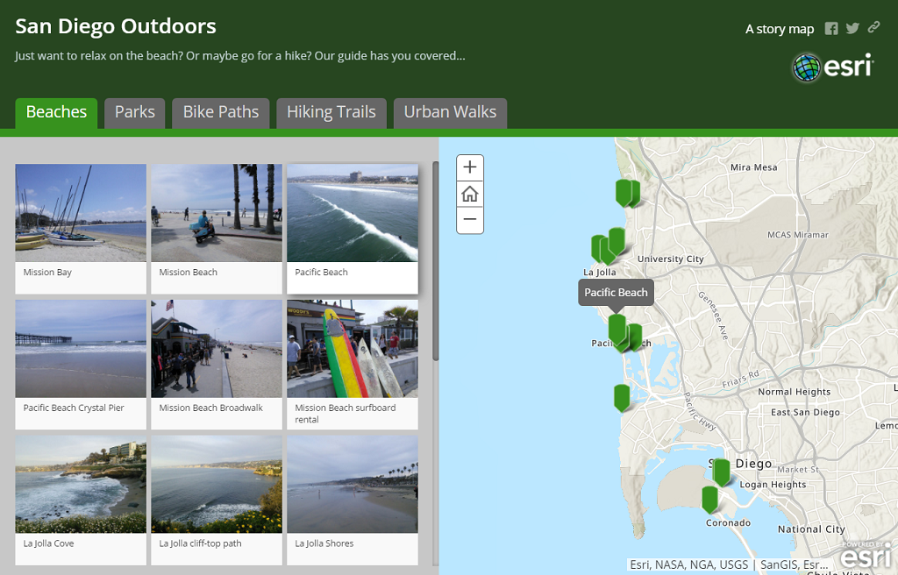Open the Mission Beach photo

coord(217,213)
